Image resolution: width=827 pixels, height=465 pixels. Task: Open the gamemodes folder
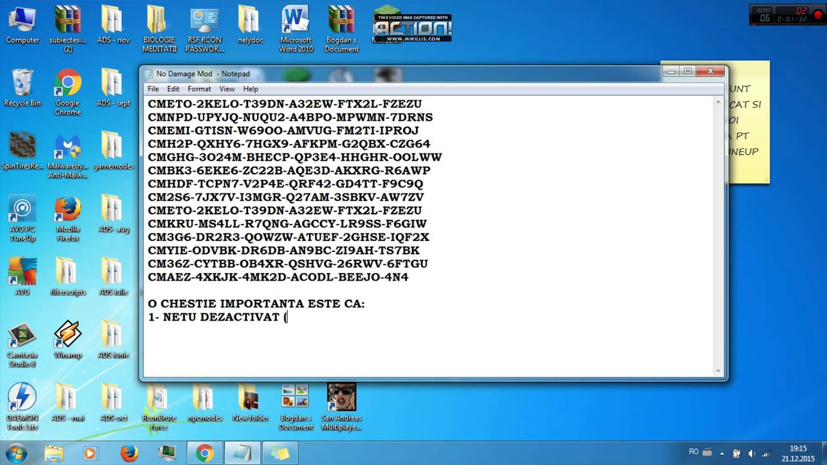coord(113,151)
